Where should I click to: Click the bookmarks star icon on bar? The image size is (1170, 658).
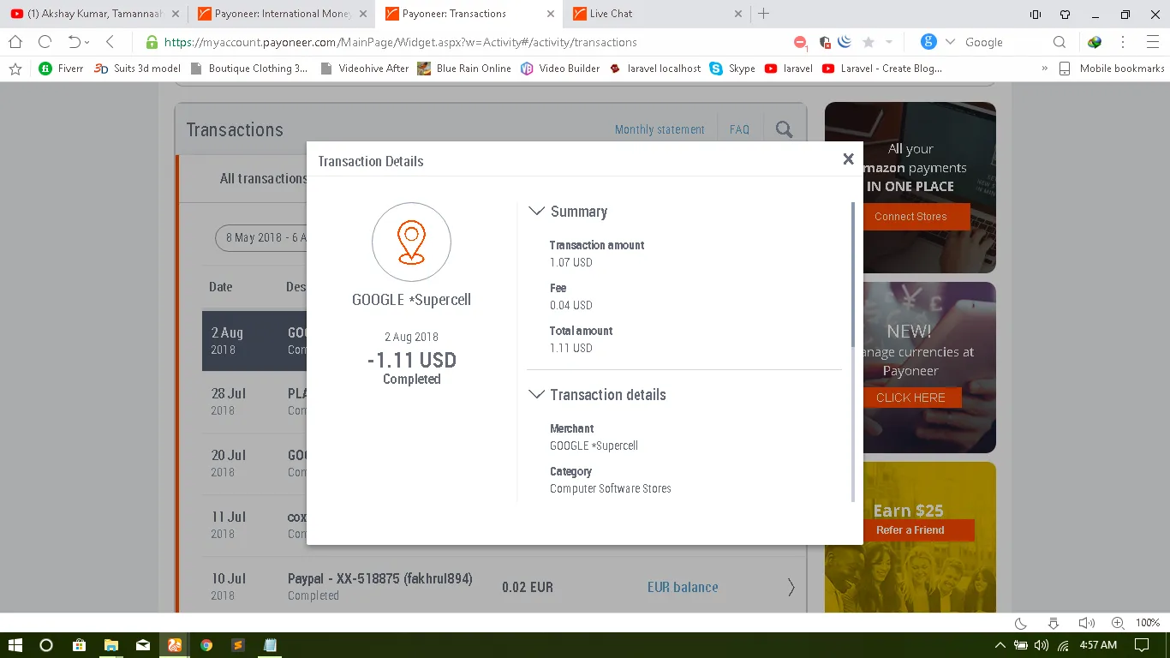15,69
